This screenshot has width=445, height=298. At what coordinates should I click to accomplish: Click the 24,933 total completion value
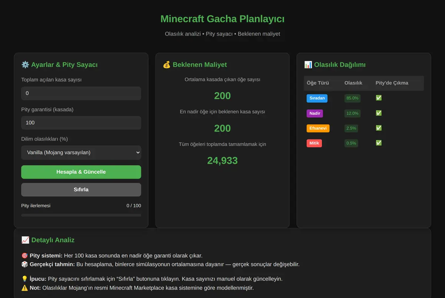[x=222, y=160]
